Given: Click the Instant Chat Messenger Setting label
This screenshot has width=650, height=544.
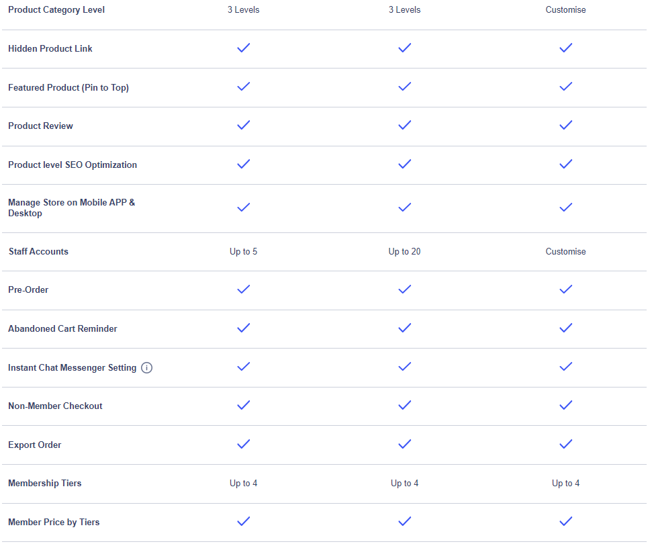Looking at the screenshot, I should pos(72,368).
